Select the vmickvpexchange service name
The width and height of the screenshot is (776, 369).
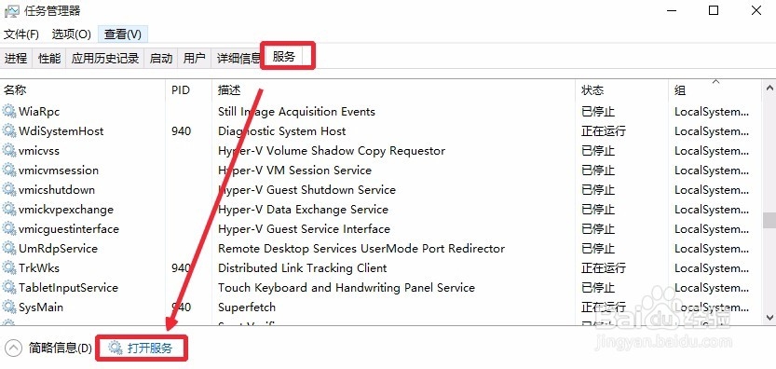tap(66, 209)
